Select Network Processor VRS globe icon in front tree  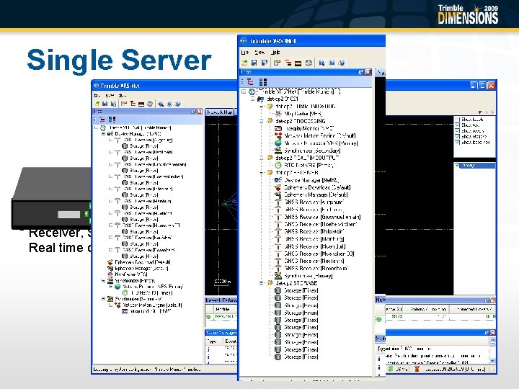click(278, 143)
